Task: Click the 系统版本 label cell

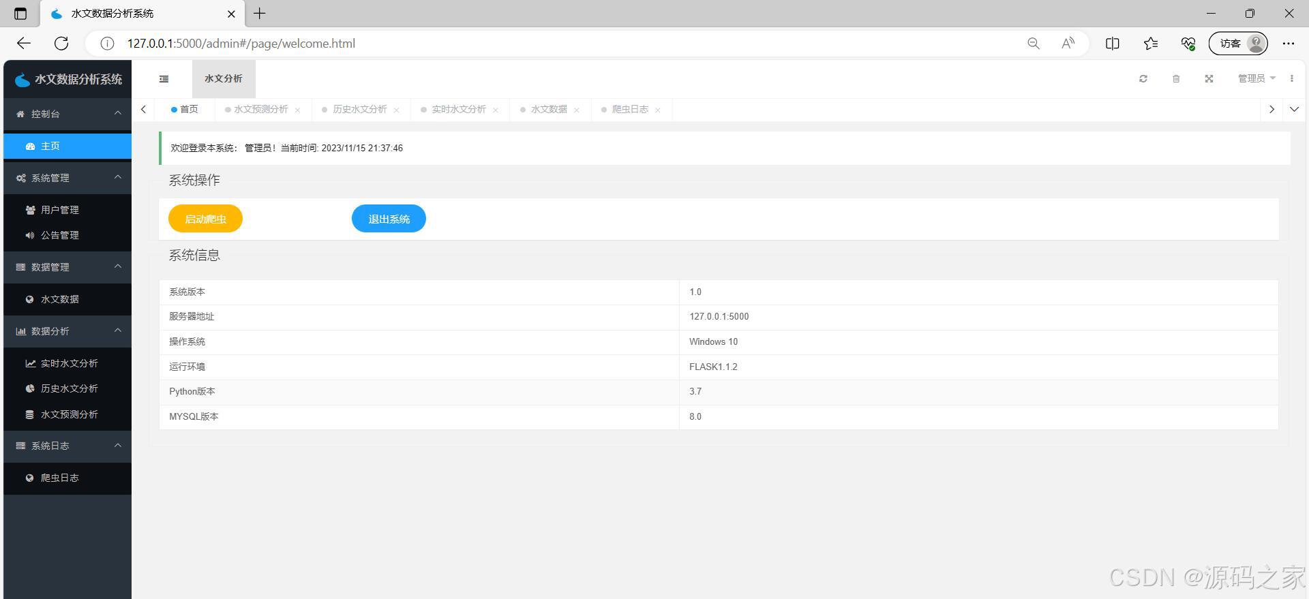Action: tap(419, 292)
